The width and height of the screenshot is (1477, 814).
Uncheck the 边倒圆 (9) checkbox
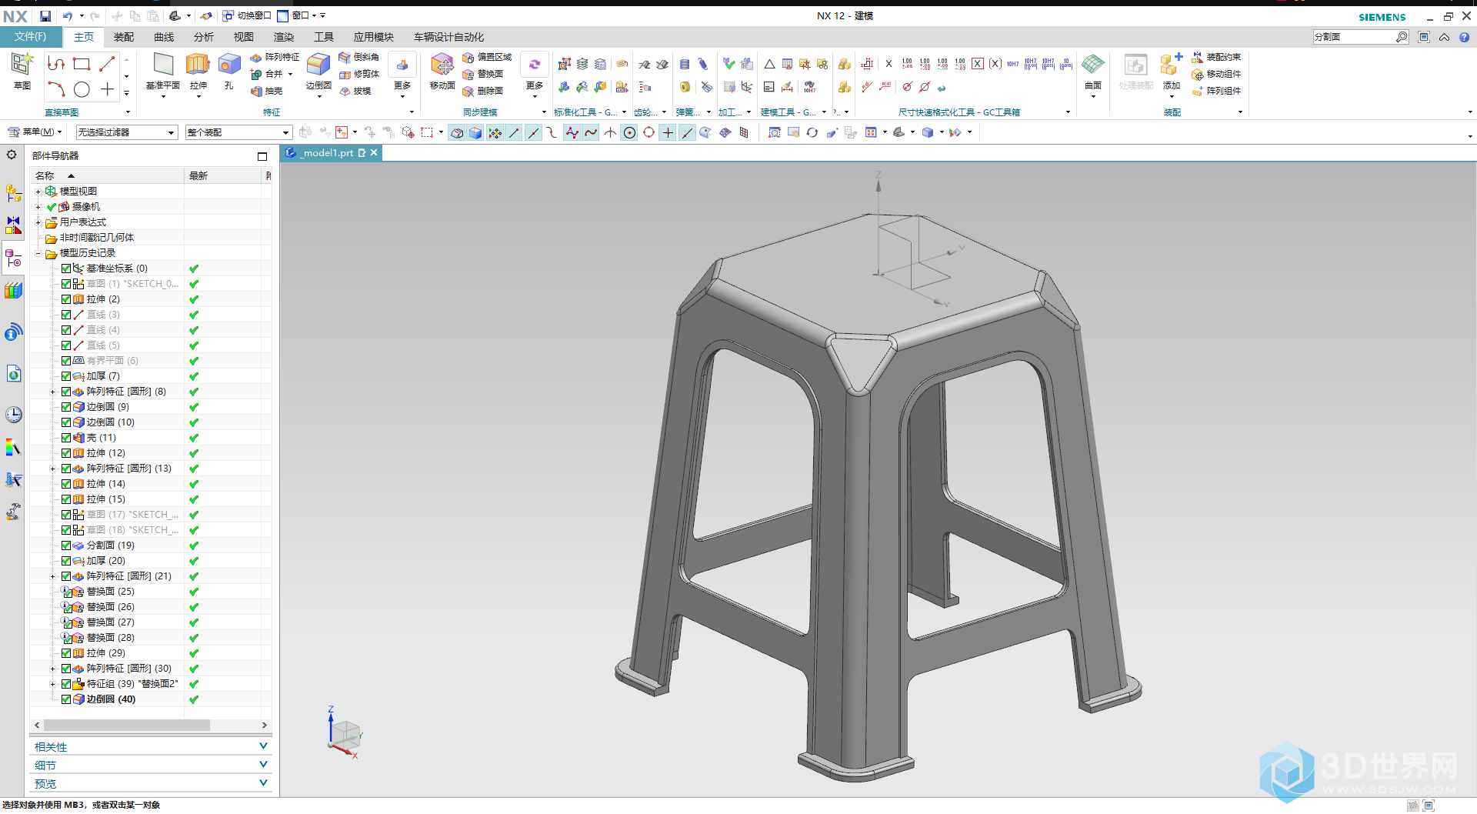[66, 407]
